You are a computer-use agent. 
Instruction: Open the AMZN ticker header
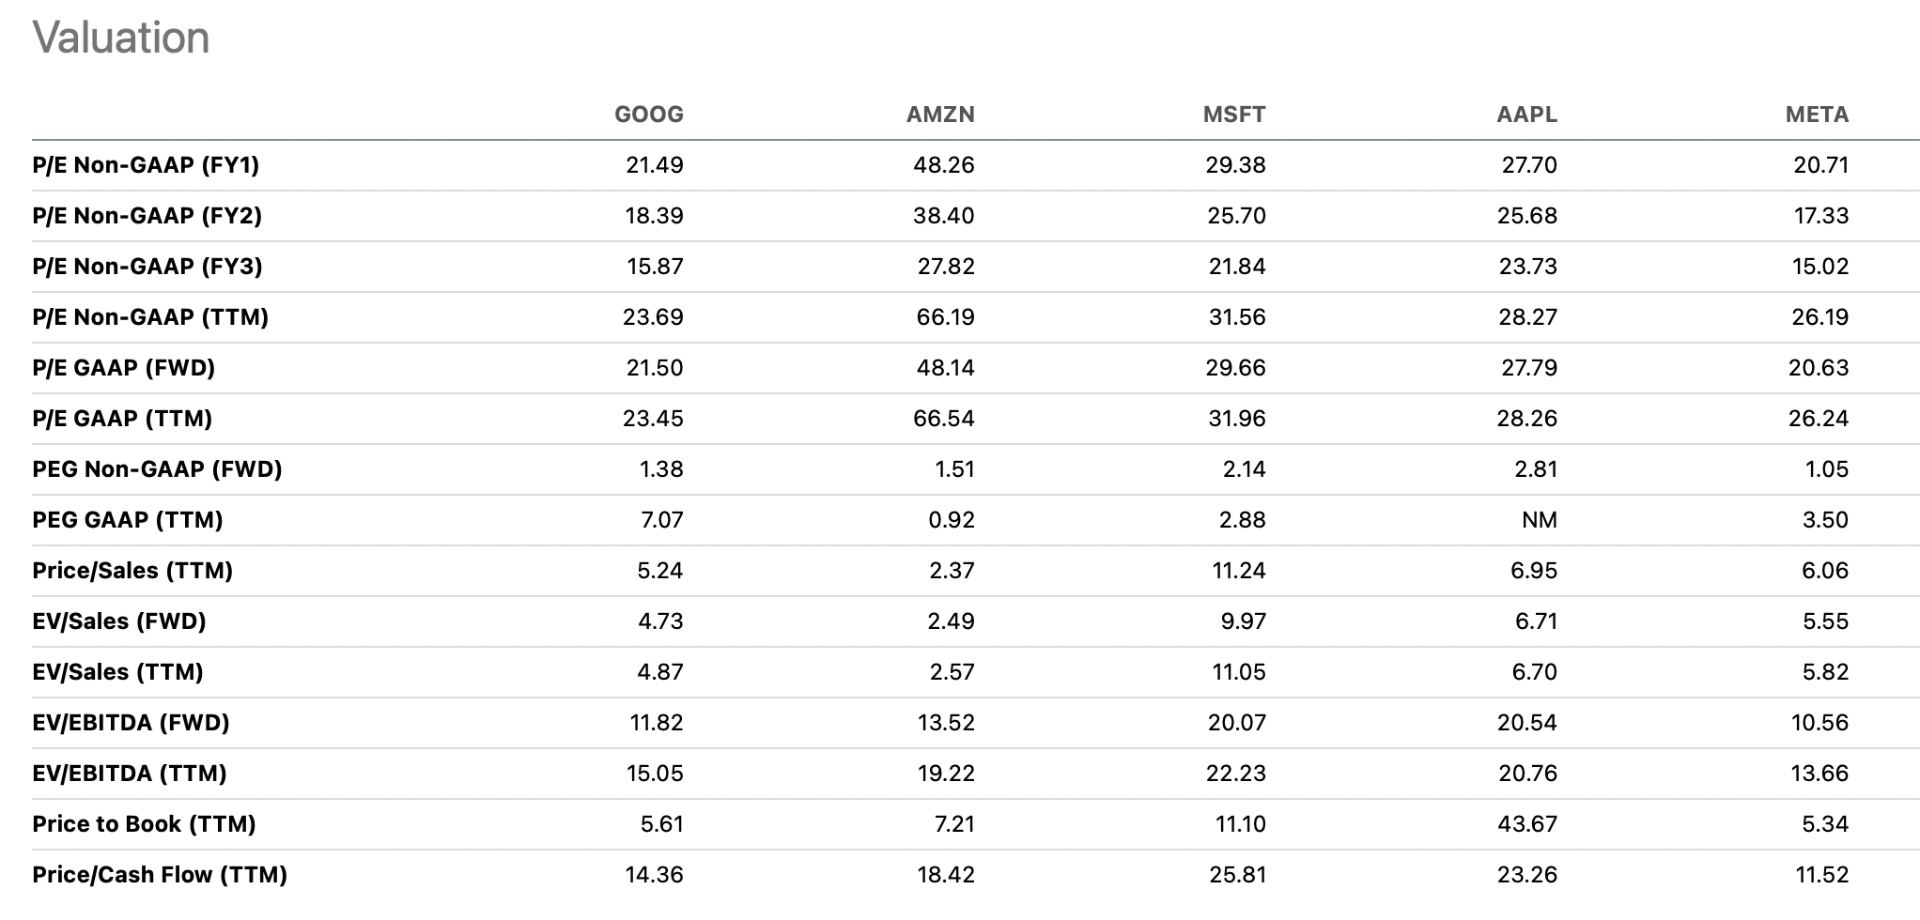pos(939,115)
